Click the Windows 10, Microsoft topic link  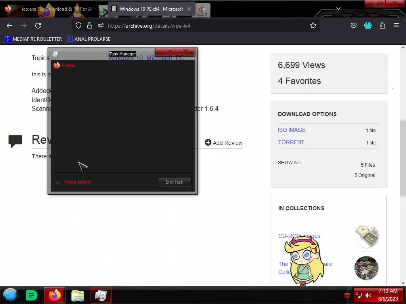[146, 58]
